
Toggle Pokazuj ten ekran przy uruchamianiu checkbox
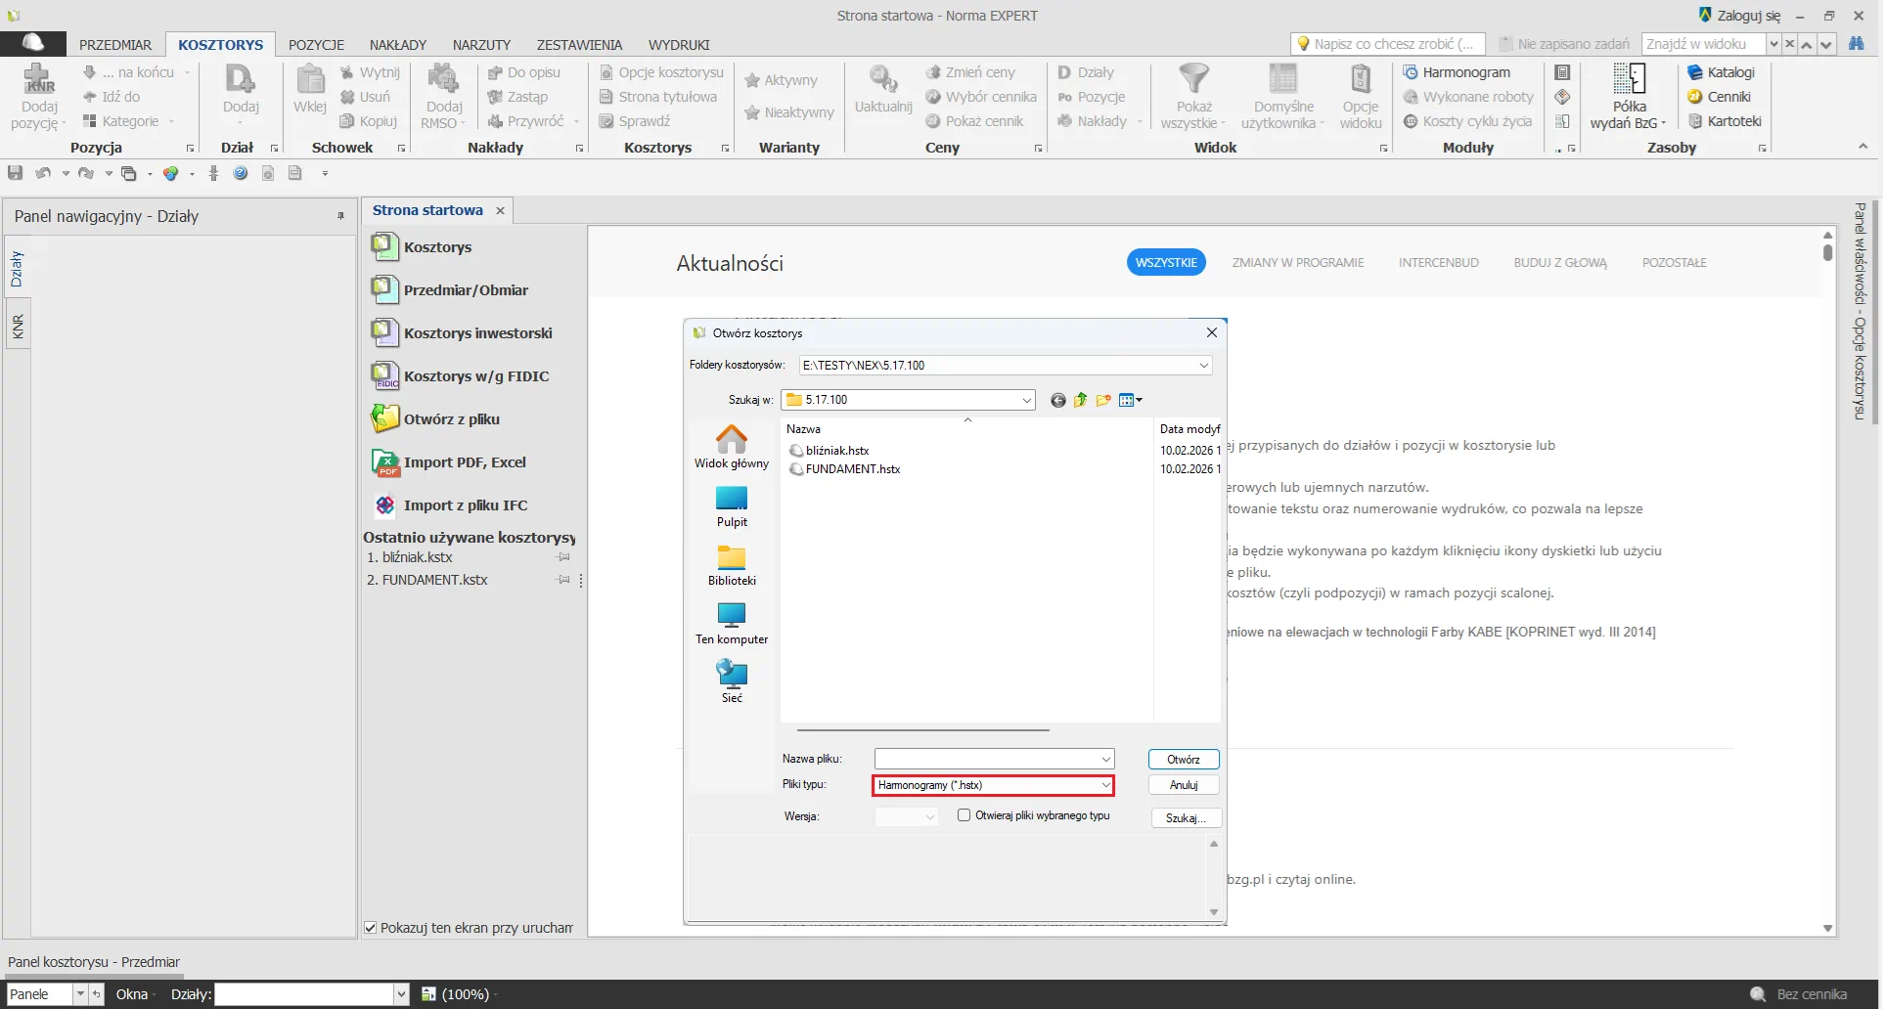pyautogui.click(x=371, y=928)
